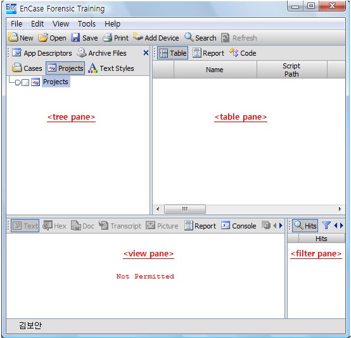This screenshot has height=338, width=351.
Task: Switch to the Archive Files tab
Action: point(101,53)
